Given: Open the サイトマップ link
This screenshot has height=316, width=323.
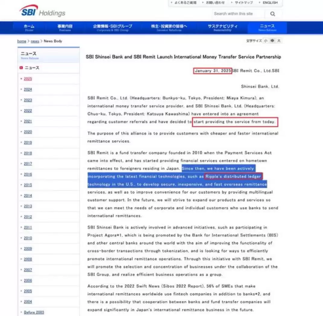Looking at the screenshot, I should point(244,3).
